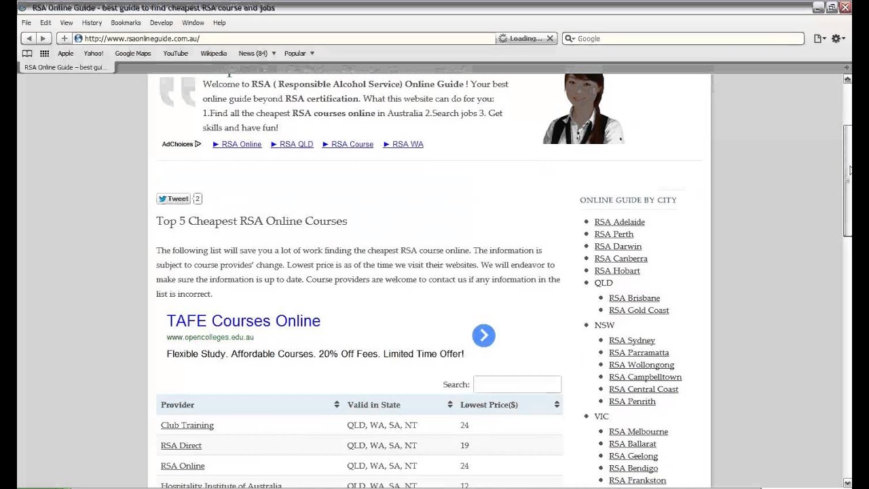This screenshot has height=489, width=869.
Task: Open the RSA Online provider link in table
Action: [x=183, y=466]
